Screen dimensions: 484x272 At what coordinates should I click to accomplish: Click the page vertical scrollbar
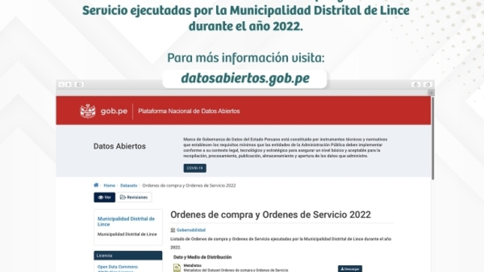pyautogui.click(x=433, y=139)
